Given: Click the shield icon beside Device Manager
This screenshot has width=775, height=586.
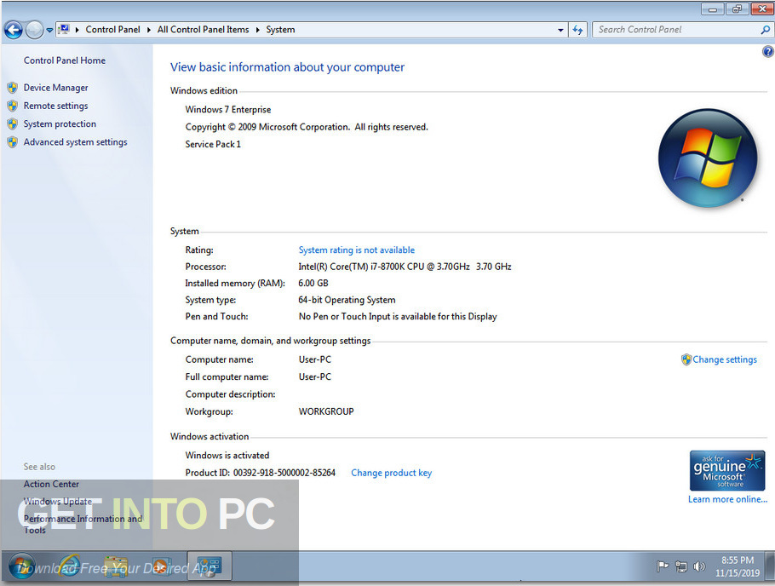Looking at the screenshot, I should [13, 88].
